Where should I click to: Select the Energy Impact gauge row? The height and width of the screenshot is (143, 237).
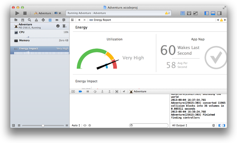[x=40, y=50]
